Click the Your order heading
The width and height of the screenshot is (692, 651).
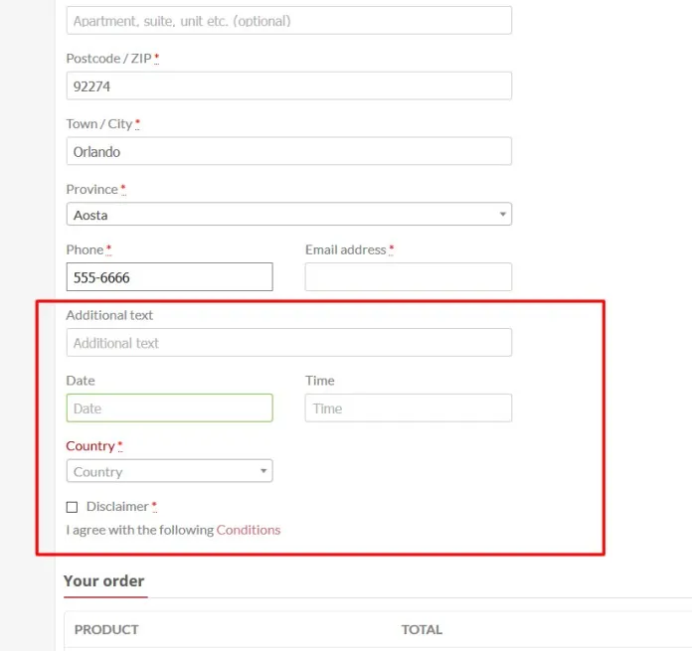click(x=104, y=581)
